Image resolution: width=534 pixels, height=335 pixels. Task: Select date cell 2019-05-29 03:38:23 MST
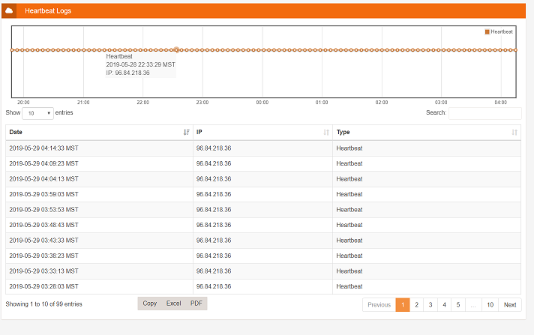pyautogui.click(x=44, y=256)
